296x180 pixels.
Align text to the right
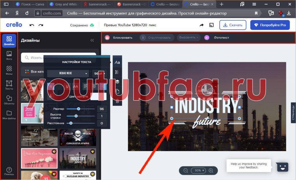(103, 87)
